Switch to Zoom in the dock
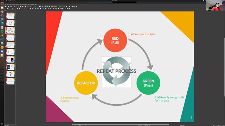 coord(2,51)
